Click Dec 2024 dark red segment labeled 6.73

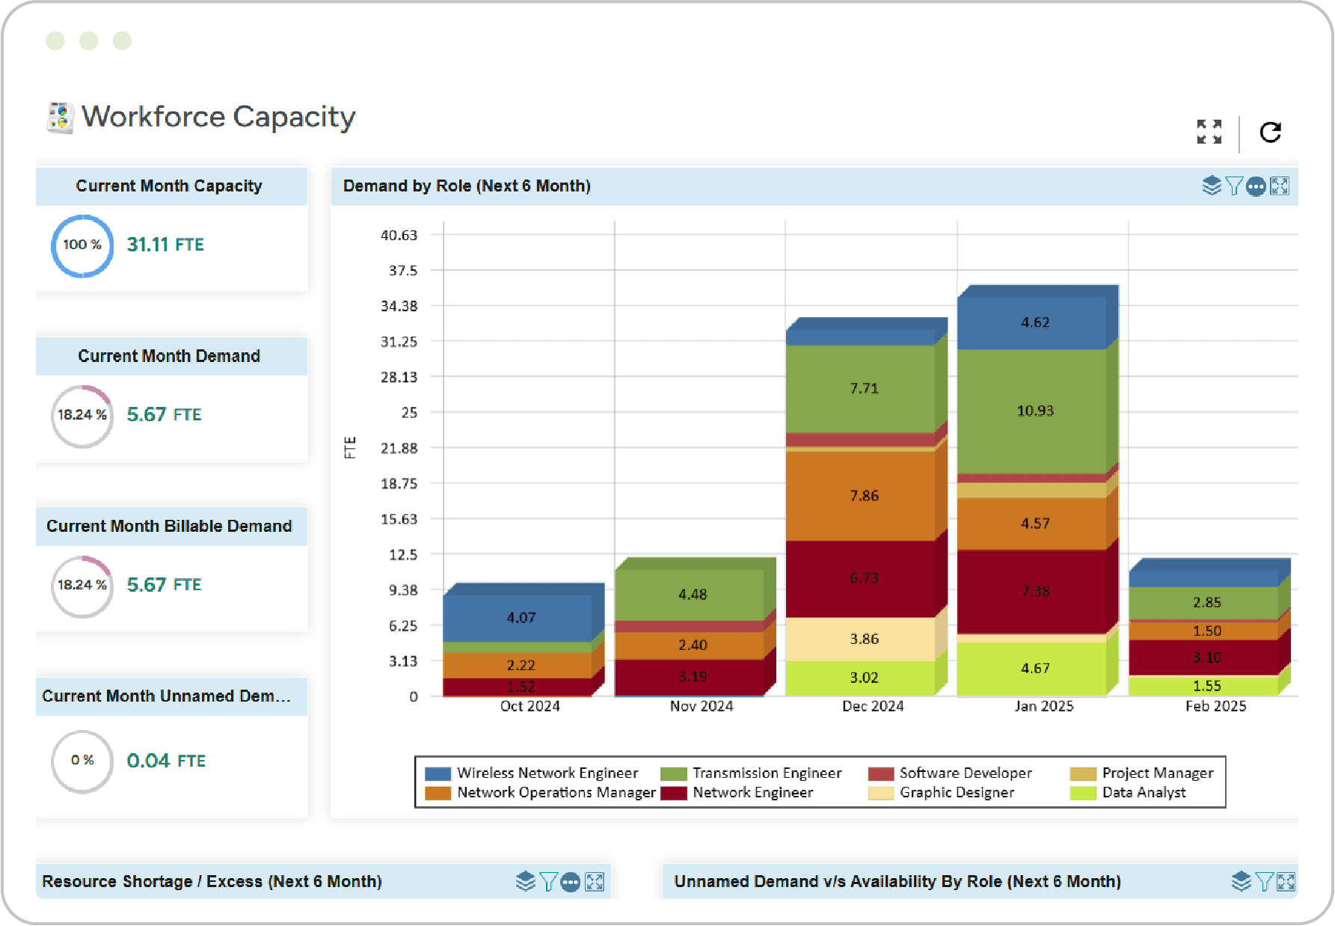(861, 579)
